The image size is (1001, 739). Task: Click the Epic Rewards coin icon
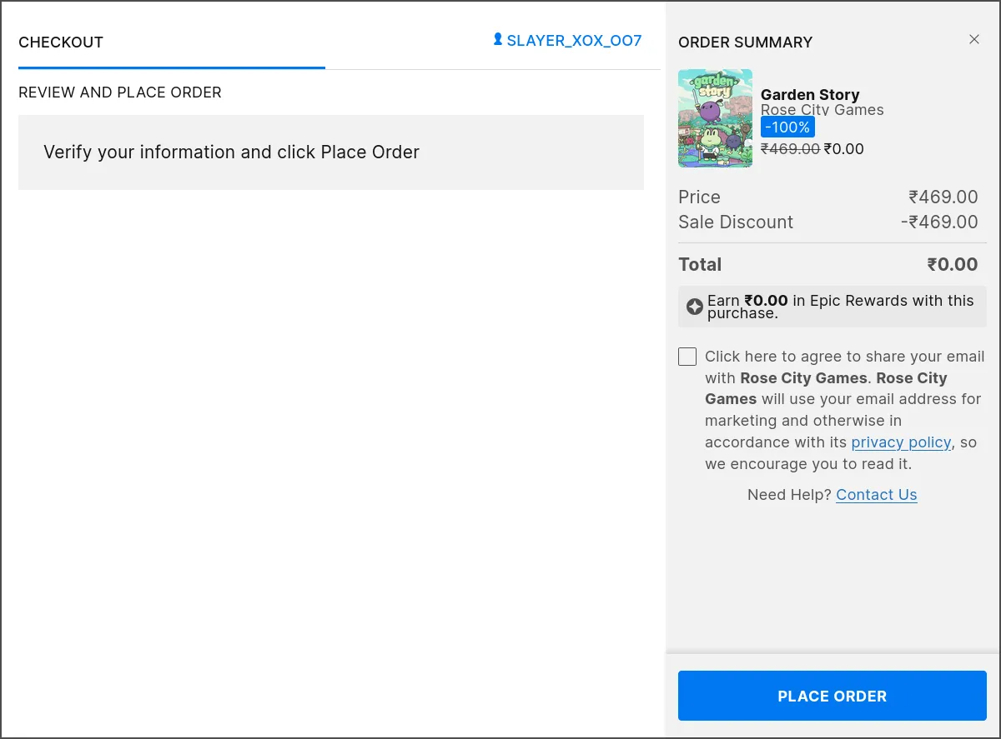694,307
